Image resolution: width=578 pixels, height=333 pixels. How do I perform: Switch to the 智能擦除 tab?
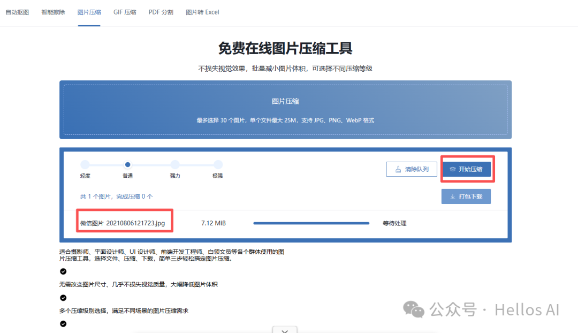53,12
